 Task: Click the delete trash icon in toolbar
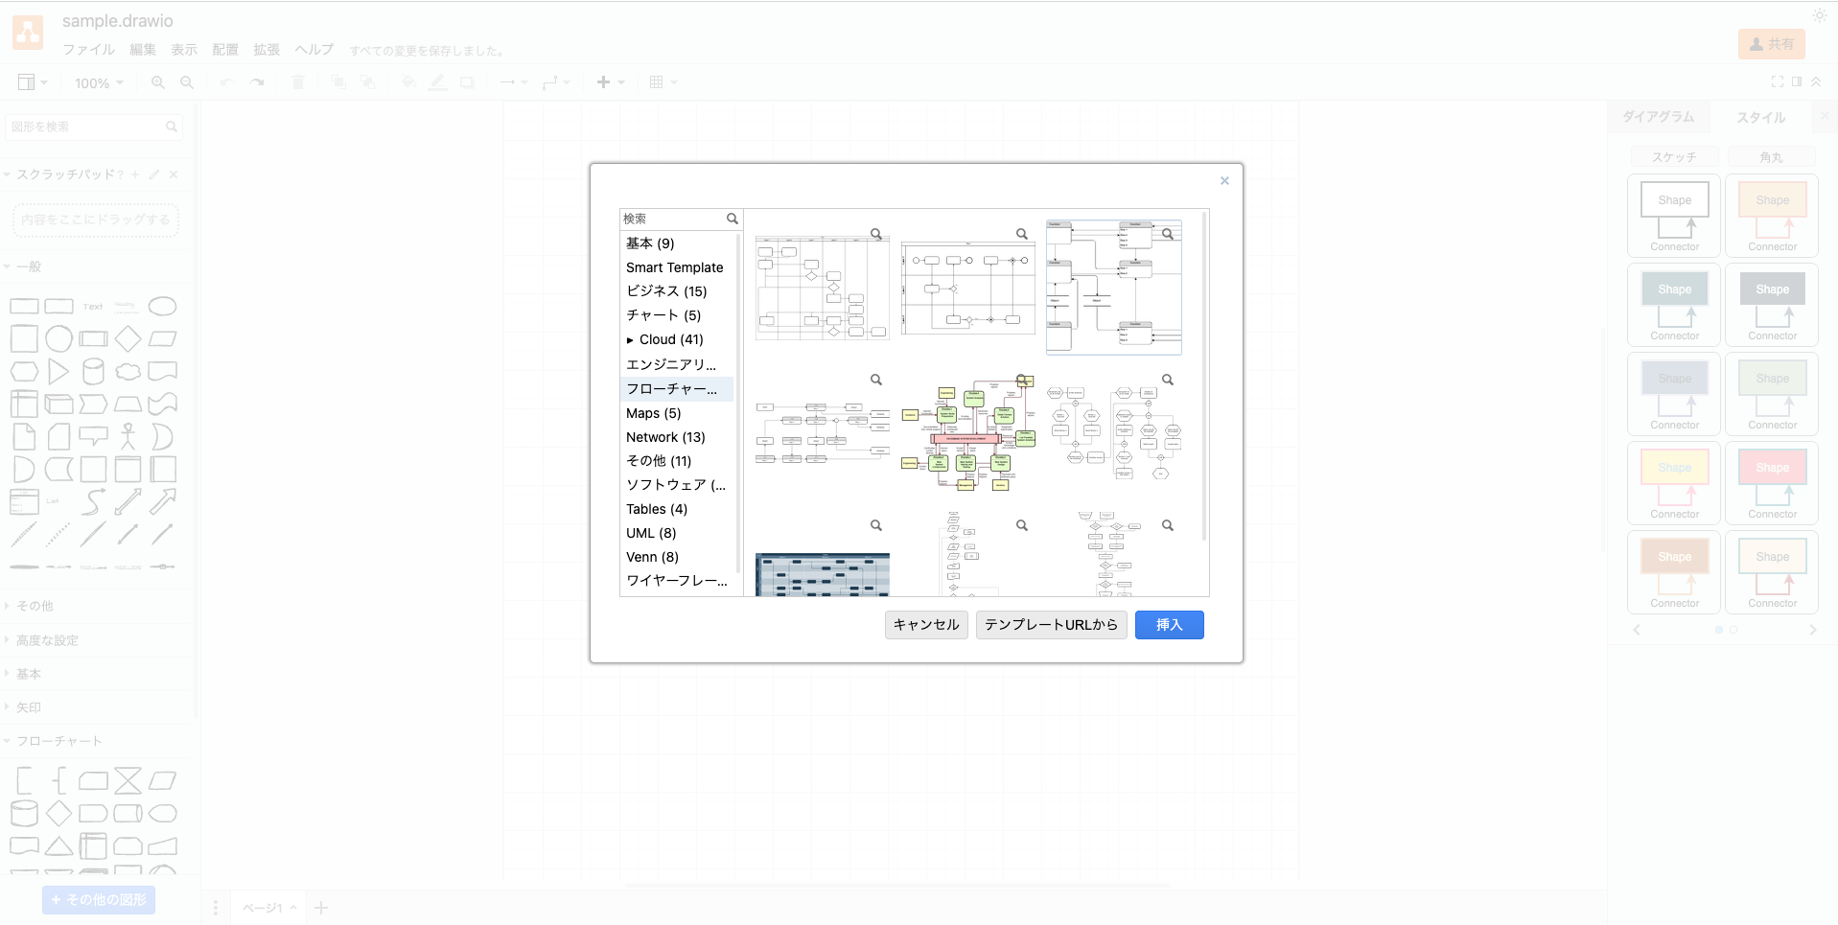pos(298,82)
